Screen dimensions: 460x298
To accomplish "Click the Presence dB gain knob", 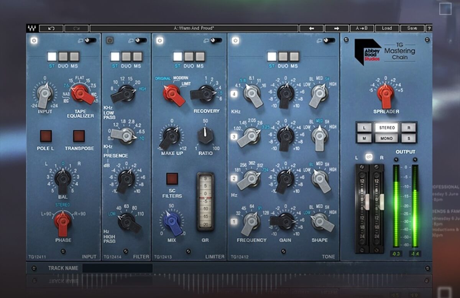I will tap(126, 179).
